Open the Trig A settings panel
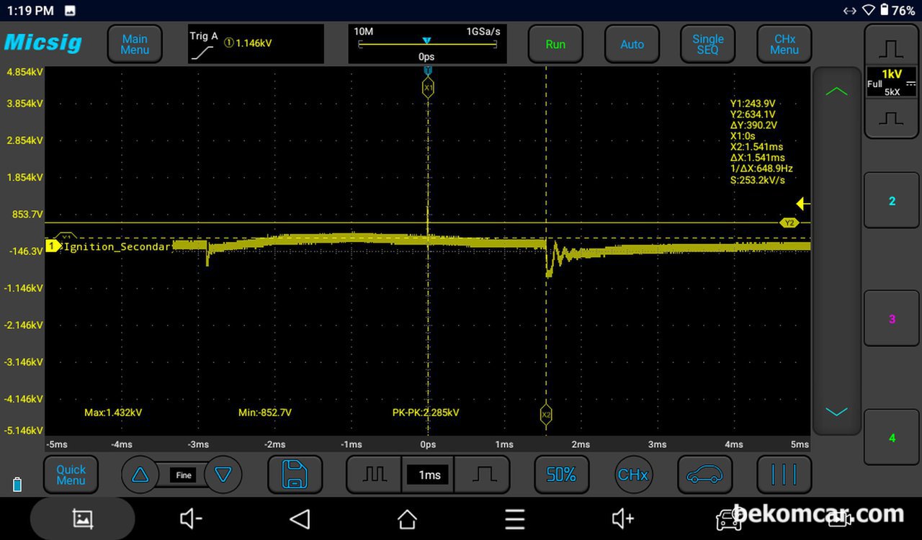The width and height of the screenshot is (922, 540). coord(256,45)
